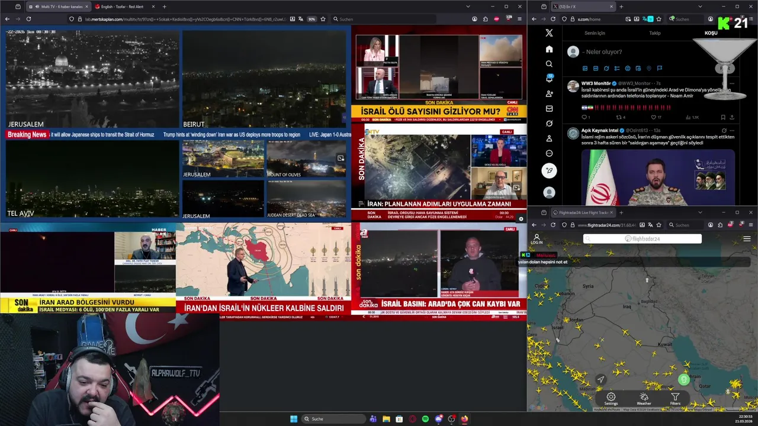Open X profile icon in sidebar
This screenshot has height=426, width=758.
tap(549, 138)
